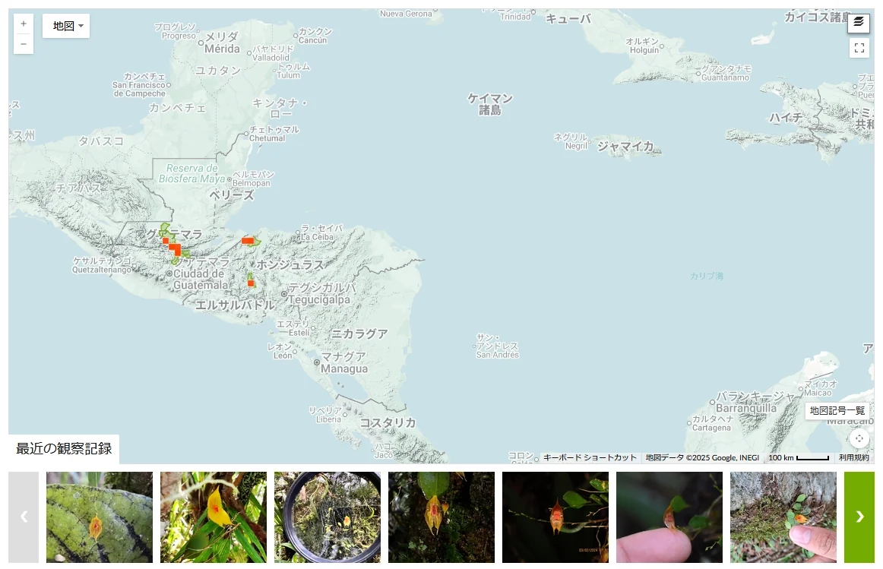Click the zoom out minus button
The width and height of the screenshot is (883, 569).
[x=24, y=44]
